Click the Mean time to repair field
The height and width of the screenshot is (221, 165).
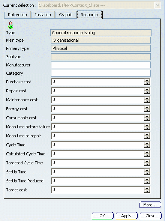[x=97, y=136]
